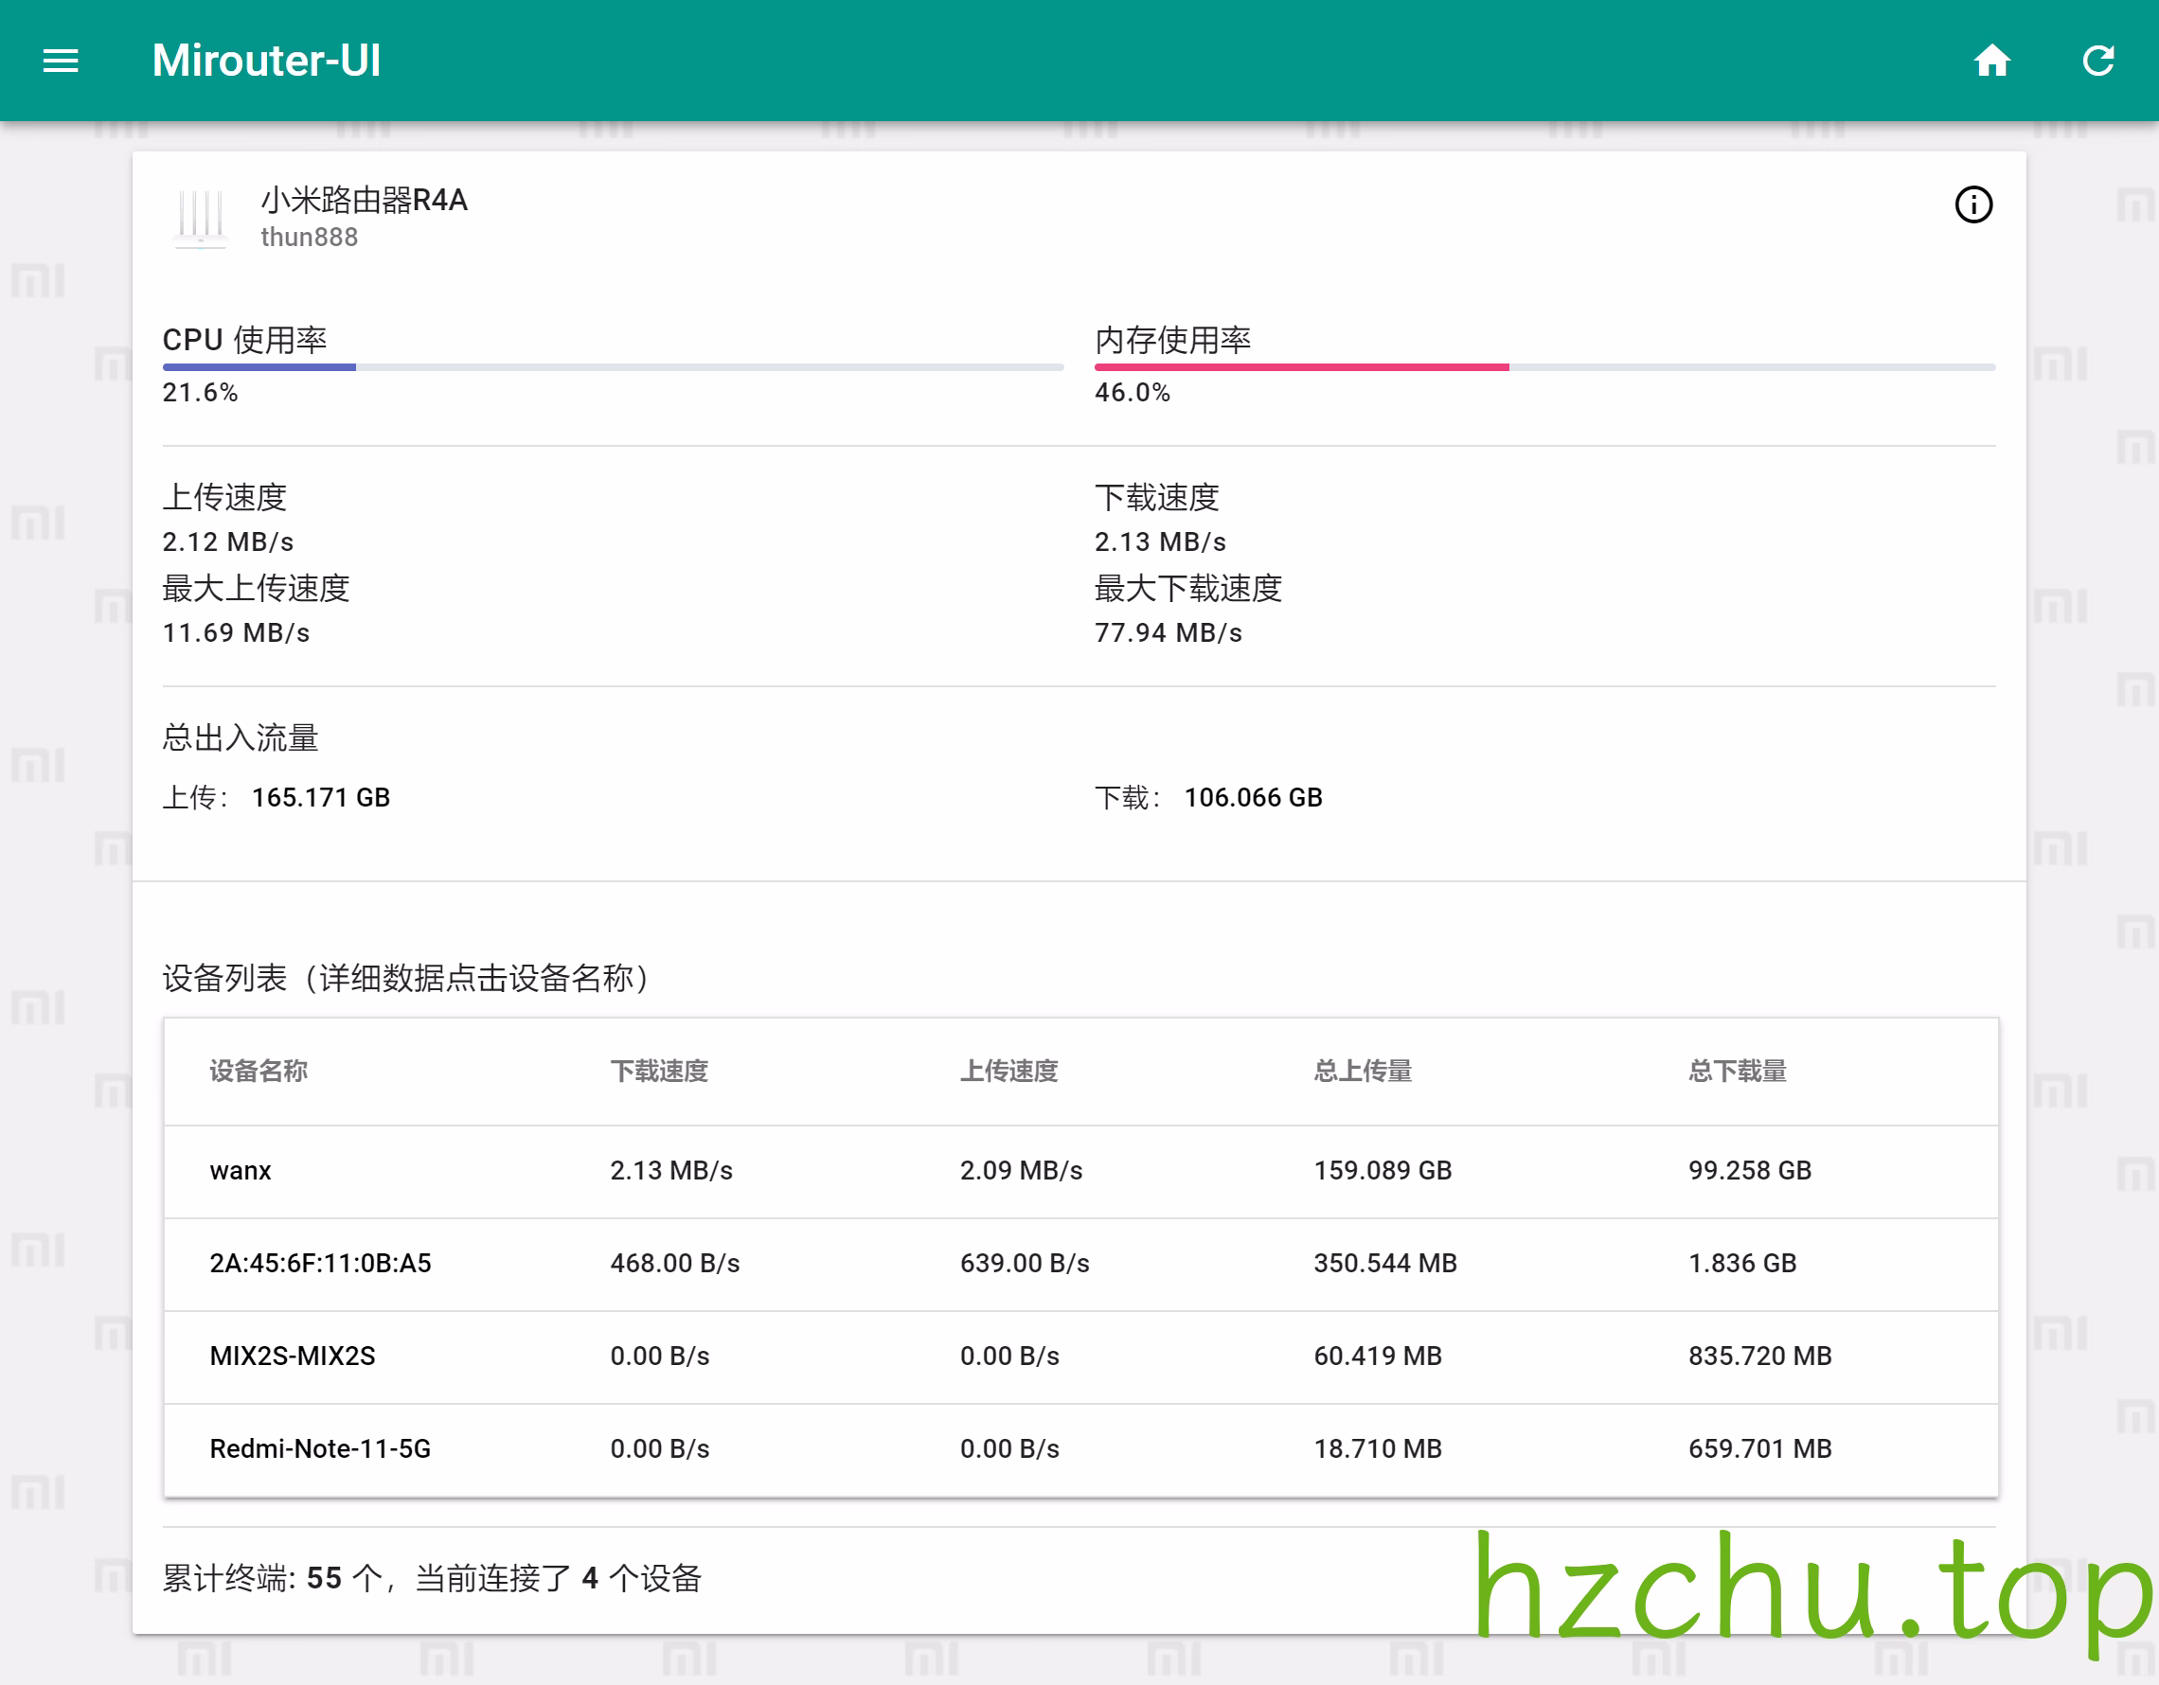The height and width of the screenshot is (1685, 2159).
Task: Click the 总上传量 column header
Action: 1363,1072
